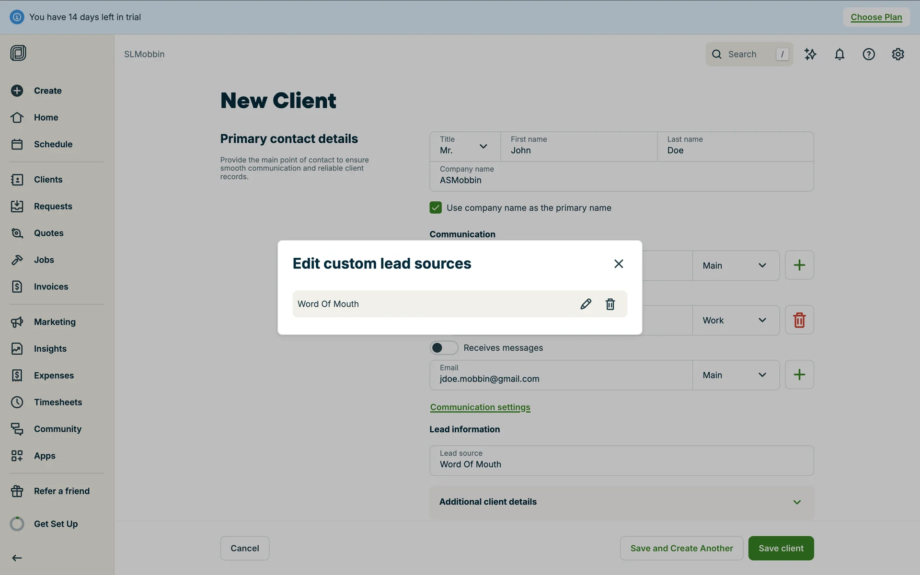This screenshot has width=920, height=575.
Task: Open the notifications bell
Action: coord(839,54)
